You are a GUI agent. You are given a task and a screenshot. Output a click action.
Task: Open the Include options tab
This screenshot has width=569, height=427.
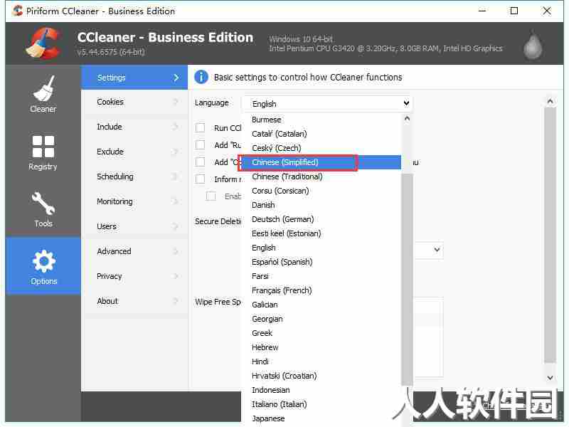(x=134, y=127)
